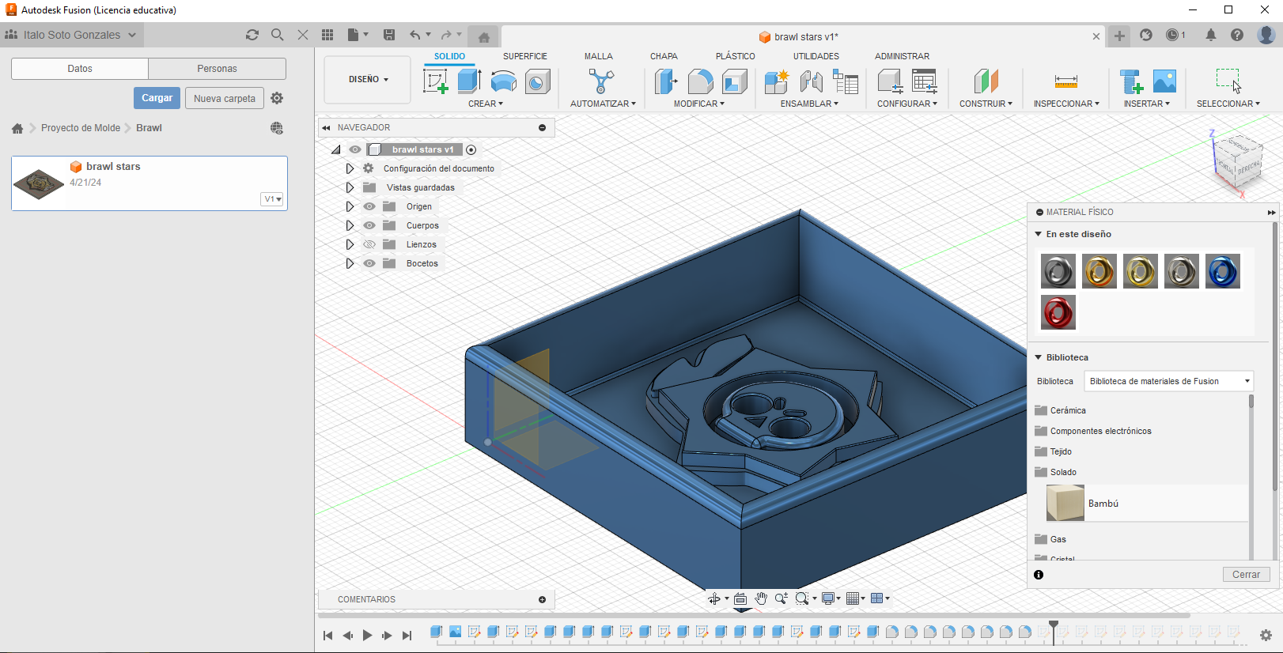This screenshot has width=1283, height=653.
Task: Select the Measure tool icon
Action: (x=1066, y=81)
